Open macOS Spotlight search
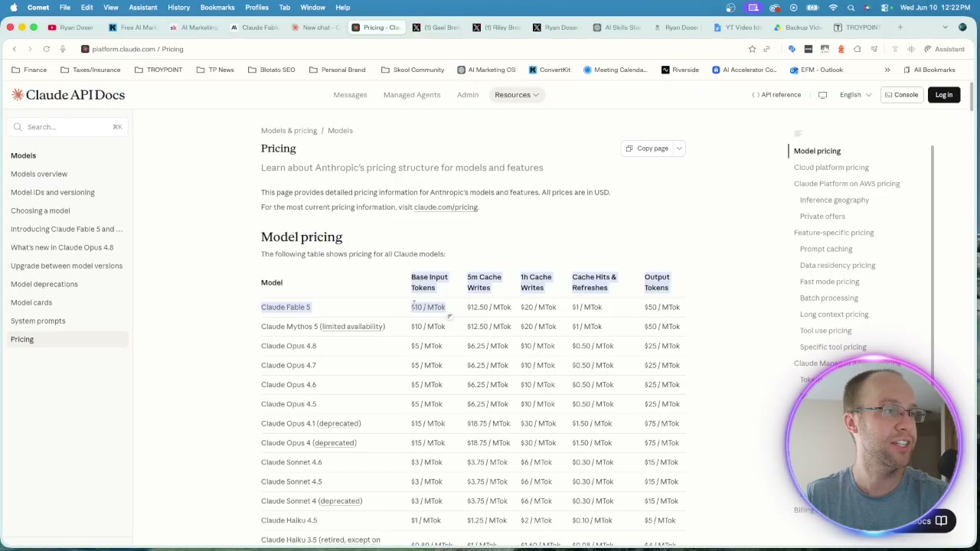 click(851, 8)
